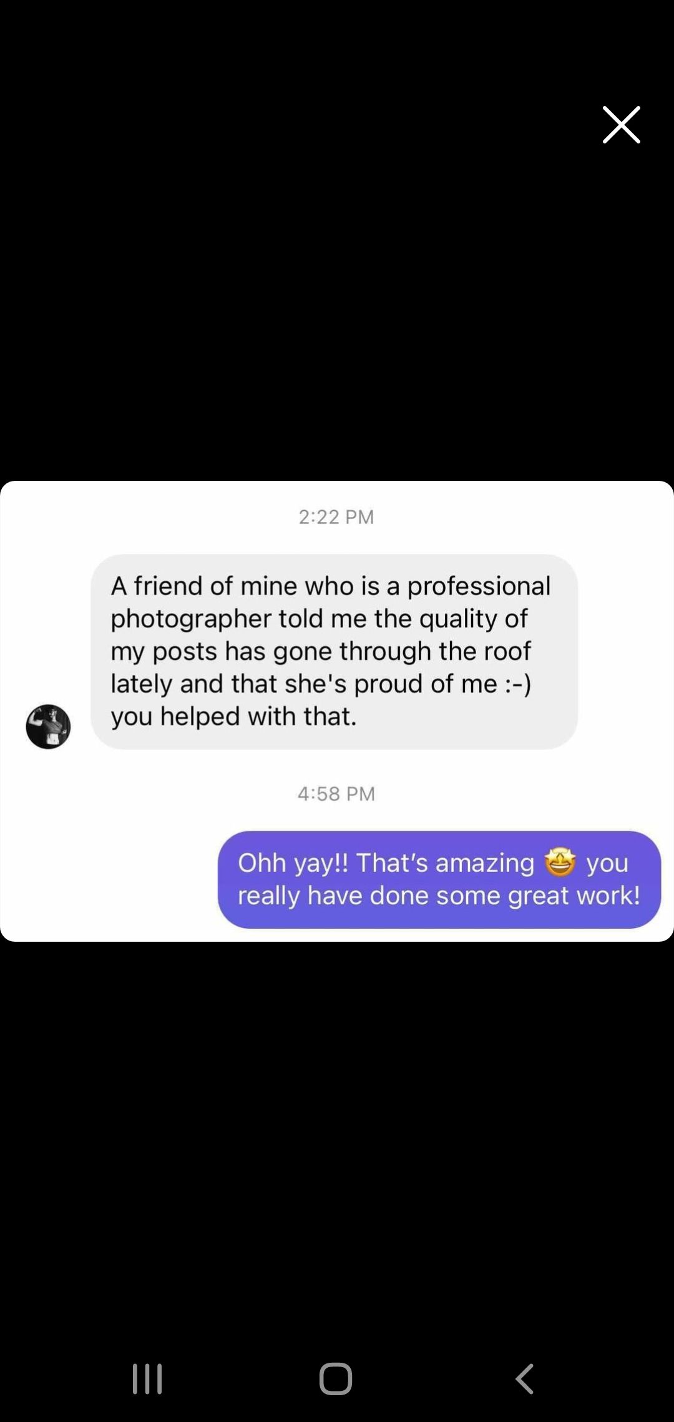Open recent apps from navigation bar
674x1422 pixels.
pyautogui.click(x=148, y=1378)
